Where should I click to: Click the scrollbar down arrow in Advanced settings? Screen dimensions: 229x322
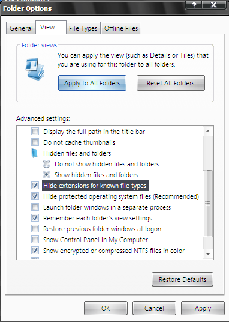[x=207, y=254]
